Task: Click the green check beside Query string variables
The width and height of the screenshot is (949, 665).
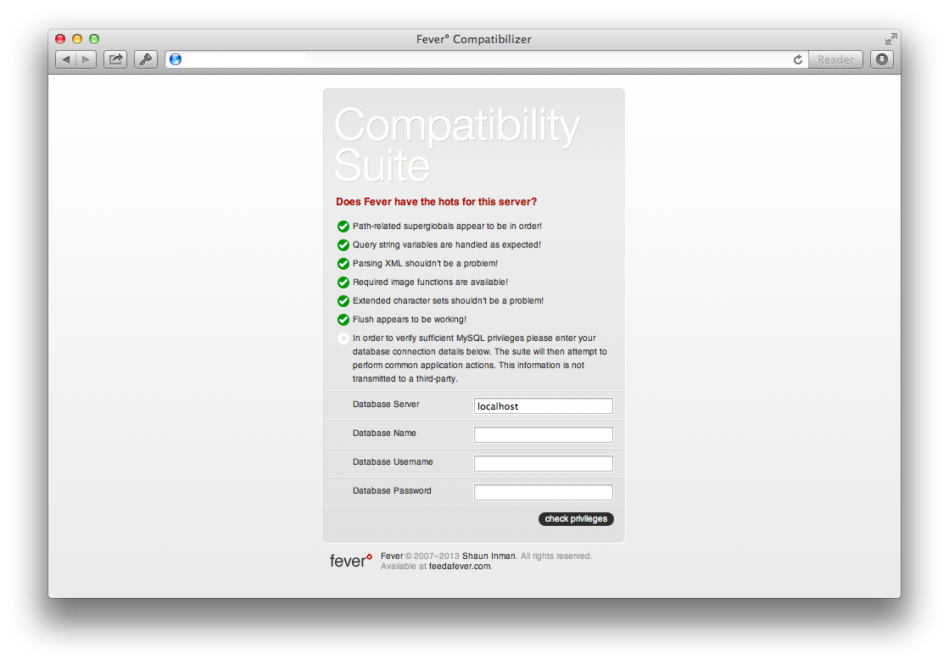Action: [x=343, y=245]
